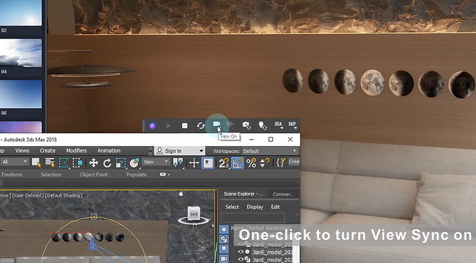Open Scene Explorer Display menu
Image resolution: width=476 pixels, height=263 pixels.
[255, 207]
